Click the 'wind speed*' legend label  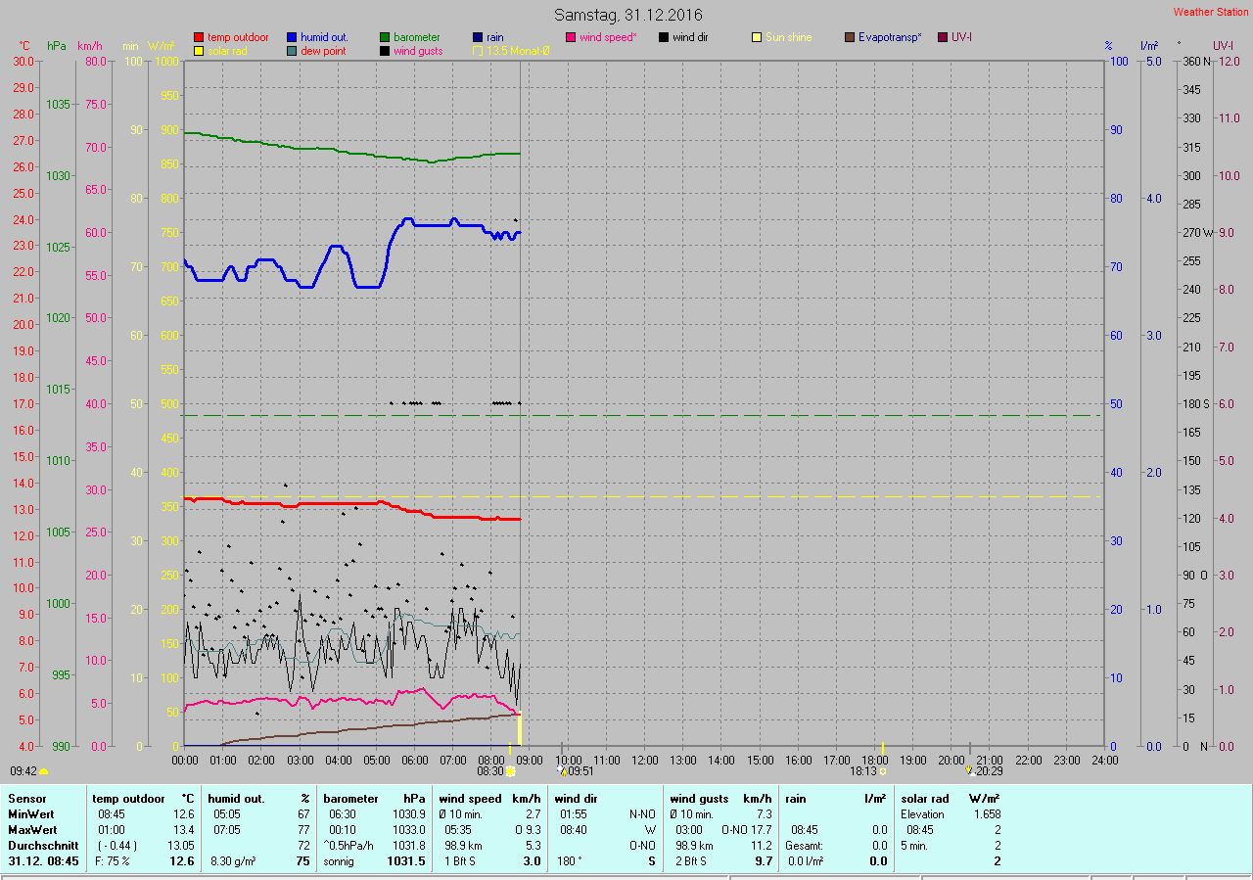coord(608,37)
